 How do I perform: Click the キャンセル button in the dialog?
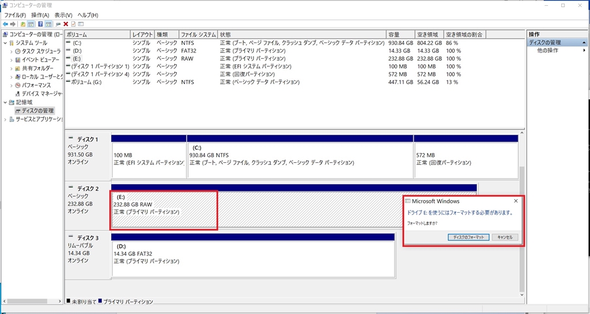coord(505,238)
